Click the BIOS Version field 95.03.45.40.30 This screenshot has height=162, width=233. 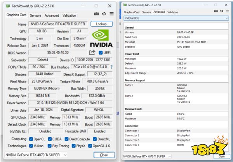[58, 52]
